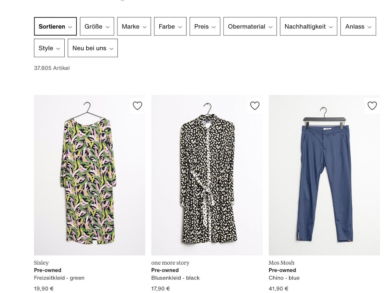Click the '37.805 Artikel' results count
Screen dimensions: 391x293
click(x=52, y=68)
